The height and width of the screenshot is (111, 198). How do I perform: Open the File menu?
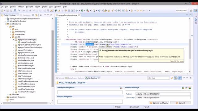(2, 7)
